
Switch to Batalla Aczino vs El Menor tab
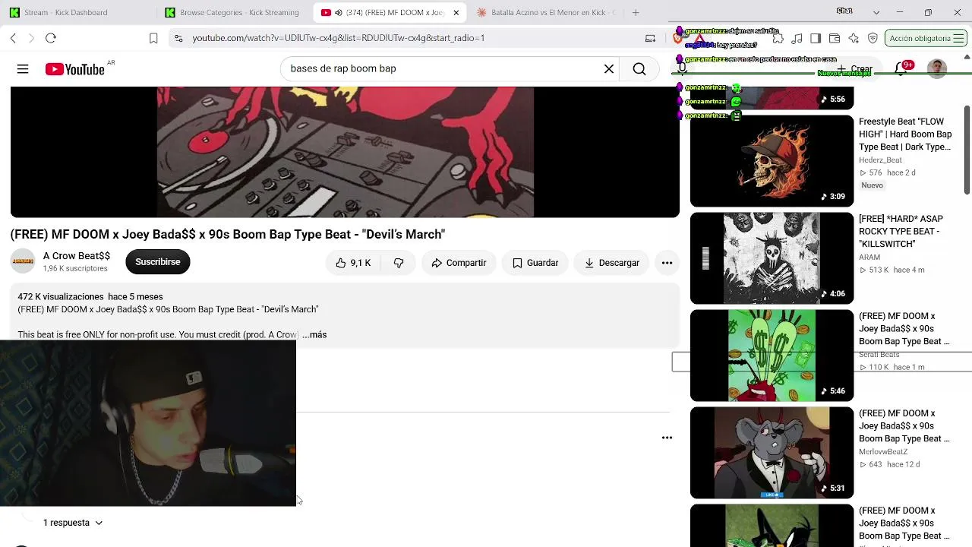pyautogui.click(x=545, y=12)
